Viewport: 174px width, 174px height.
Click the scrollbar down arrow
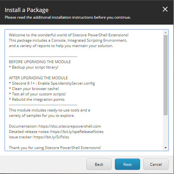(165, 148)
